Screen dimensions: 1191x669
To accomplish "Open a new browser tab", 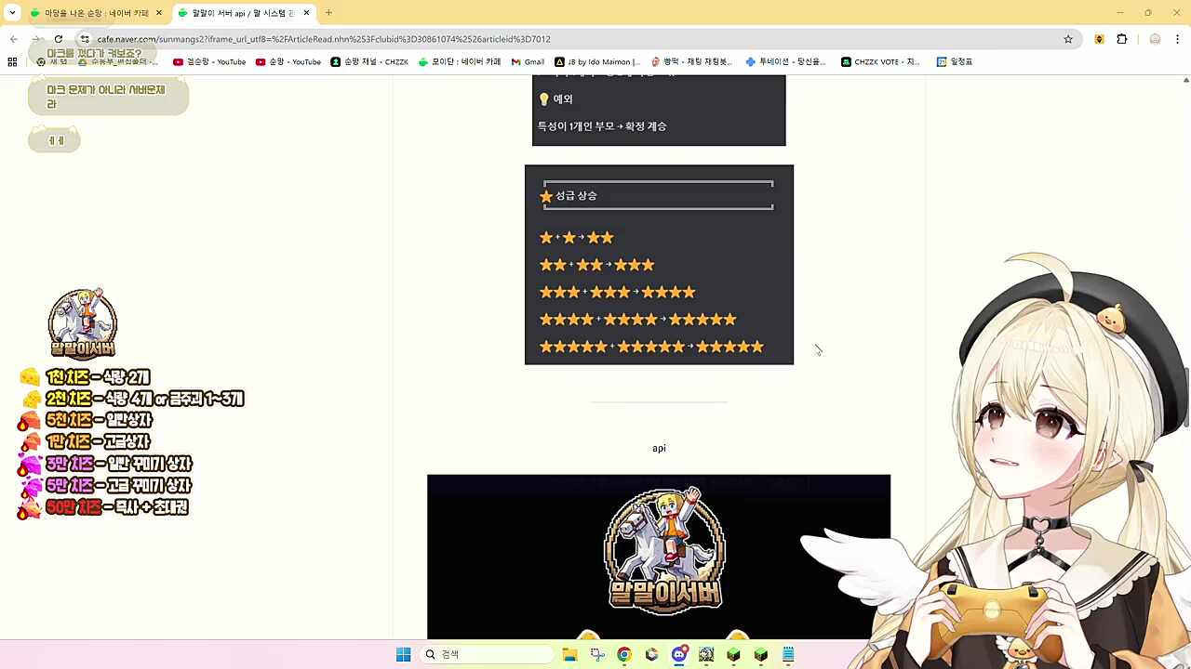I will point(328,13).
